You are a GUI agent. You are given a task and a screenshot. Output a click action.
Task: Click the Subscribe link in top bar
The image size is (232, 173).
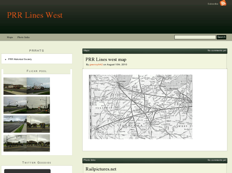click(213, 4)
